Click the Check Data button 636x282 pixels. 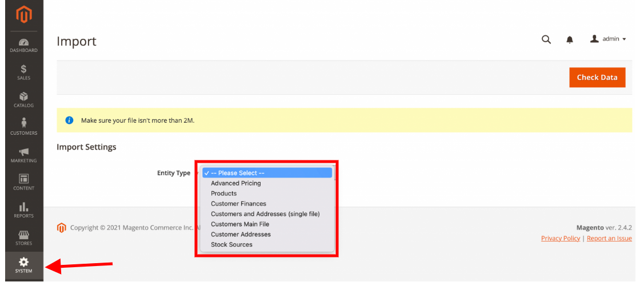point(597,78)
